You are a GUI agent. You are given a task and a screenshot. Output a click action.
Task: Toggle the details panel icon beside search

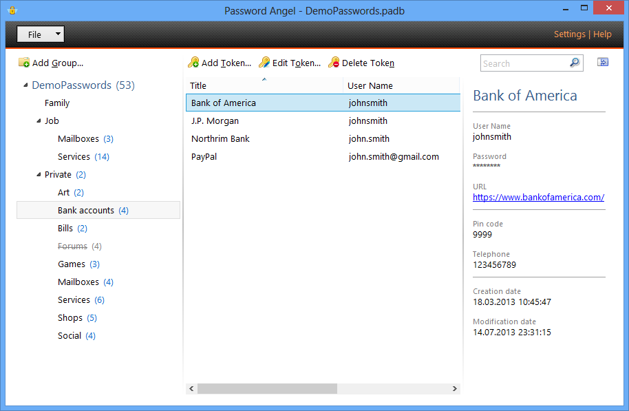coord(603,62)
